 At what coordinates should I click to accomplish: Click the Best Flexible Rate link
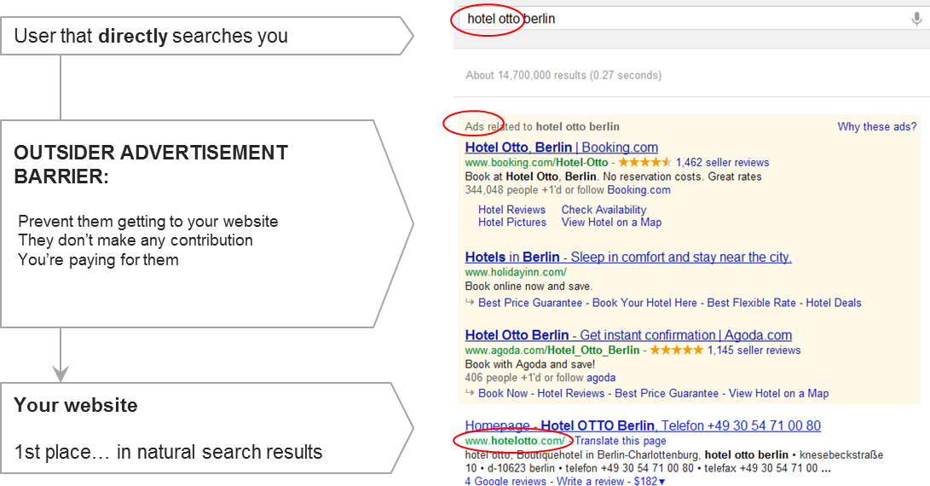click(752, 303)
